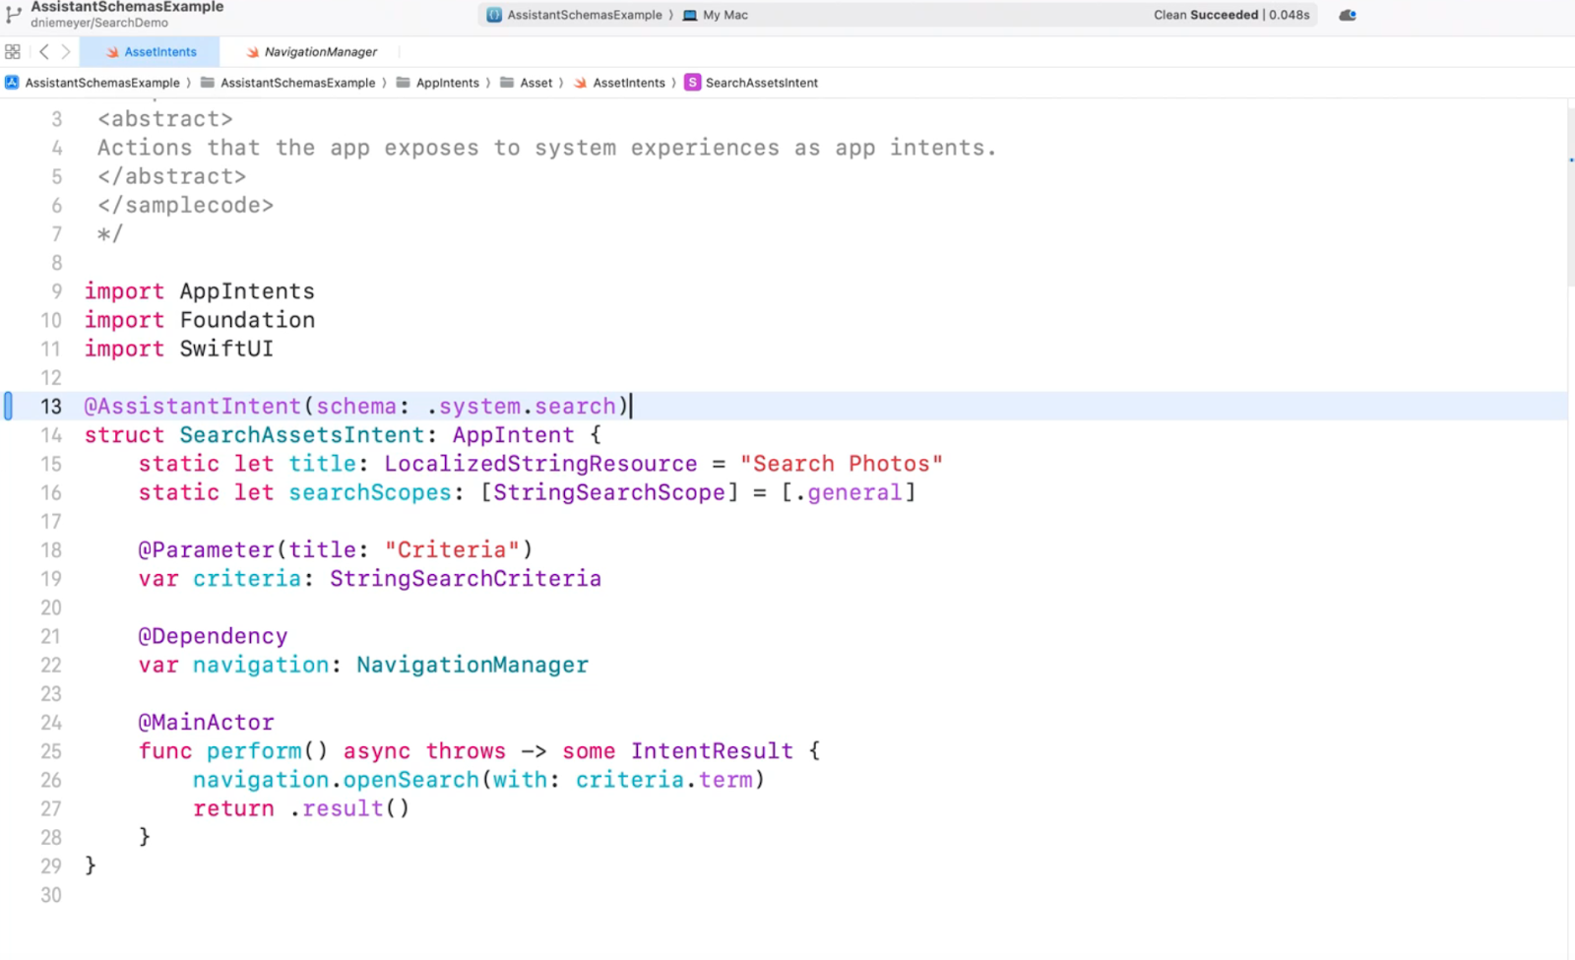The height and width of the screenshot is (960, 1575).
Task: Click the openSearch method call
Action: (x=411, y=780)
